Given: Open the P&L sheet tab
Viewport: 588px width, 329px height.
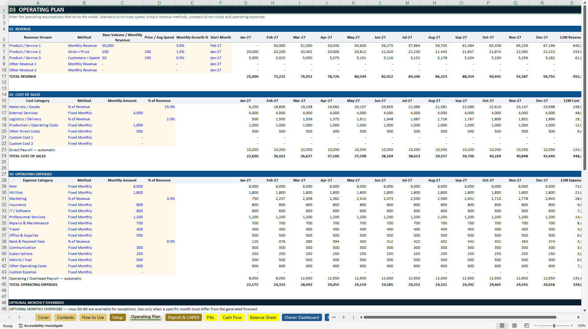Looking at the screenshot, I should coord(211,317).
